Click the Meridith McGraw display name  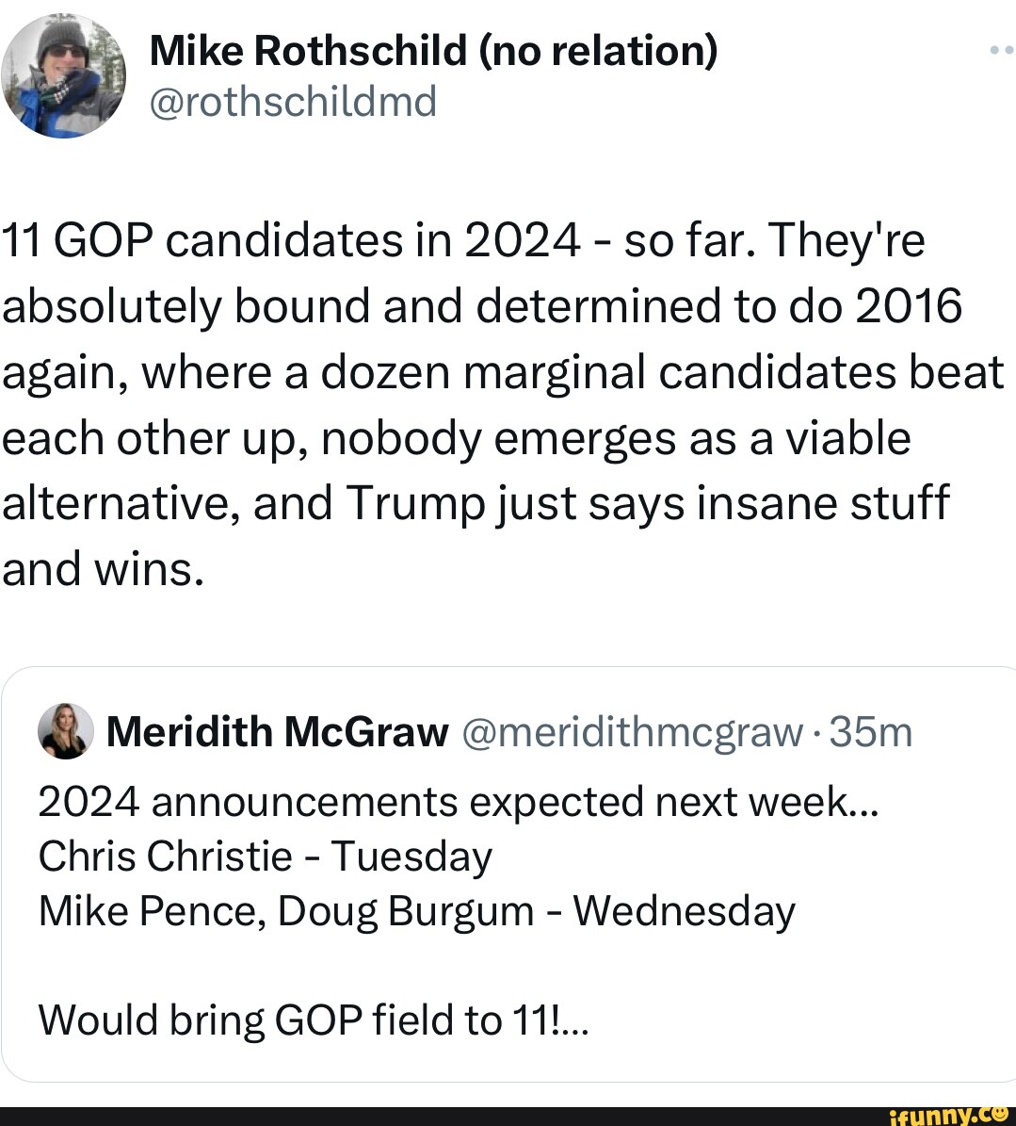point(279,730)
